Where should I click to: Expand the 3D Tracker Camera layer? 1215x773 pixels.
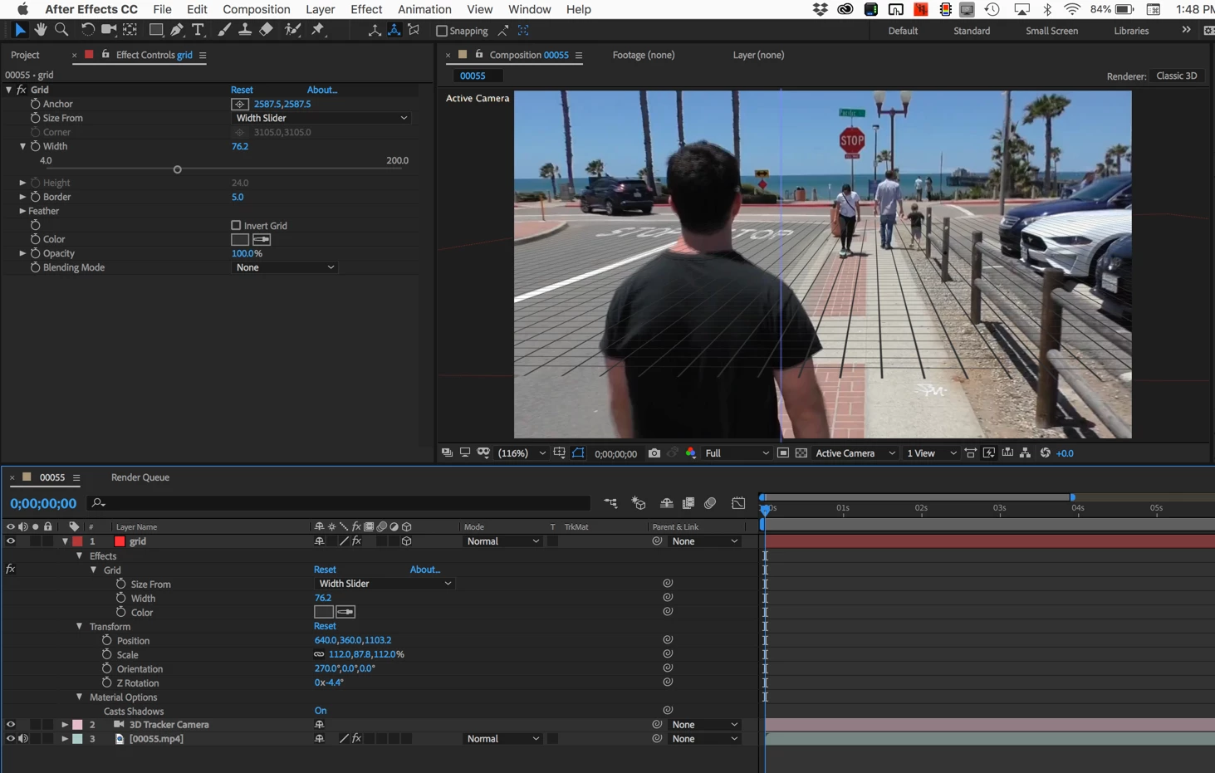point(65,725)
